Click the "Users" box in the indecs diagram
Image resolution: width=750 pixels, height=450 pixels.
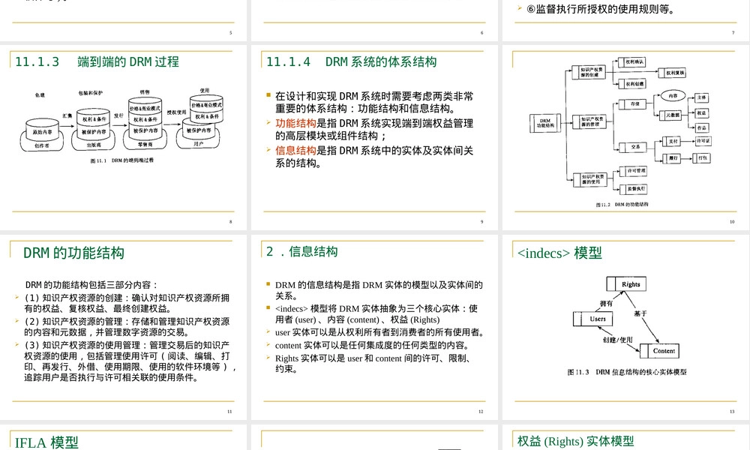click(593, 319)
